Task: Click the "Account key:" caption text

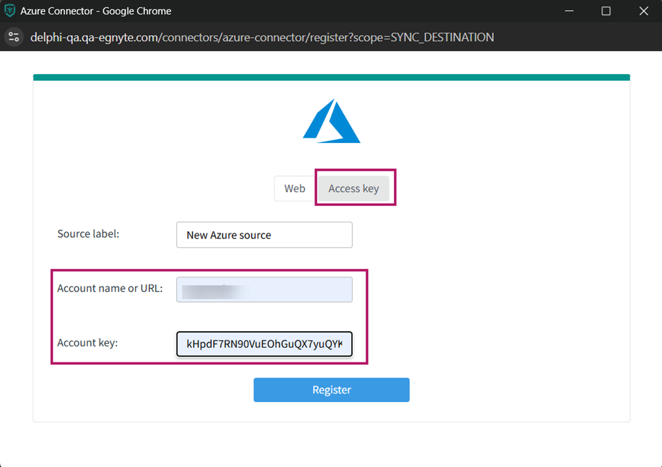Action: tap(87, 342)
